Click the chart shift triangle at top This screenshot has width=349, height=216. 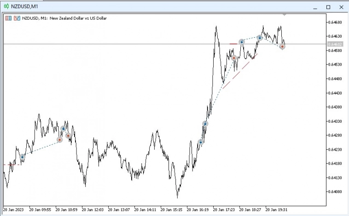[x=284, y=15]
